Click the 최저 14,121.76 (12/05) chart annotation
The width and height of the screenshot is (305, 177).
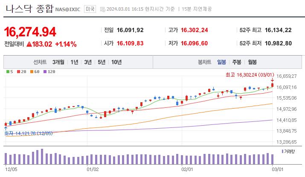pos(29,133)
